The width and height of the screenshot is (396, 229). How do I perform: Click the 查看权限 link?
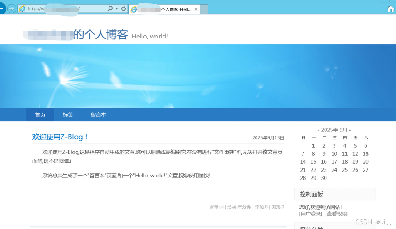[337, 214]
